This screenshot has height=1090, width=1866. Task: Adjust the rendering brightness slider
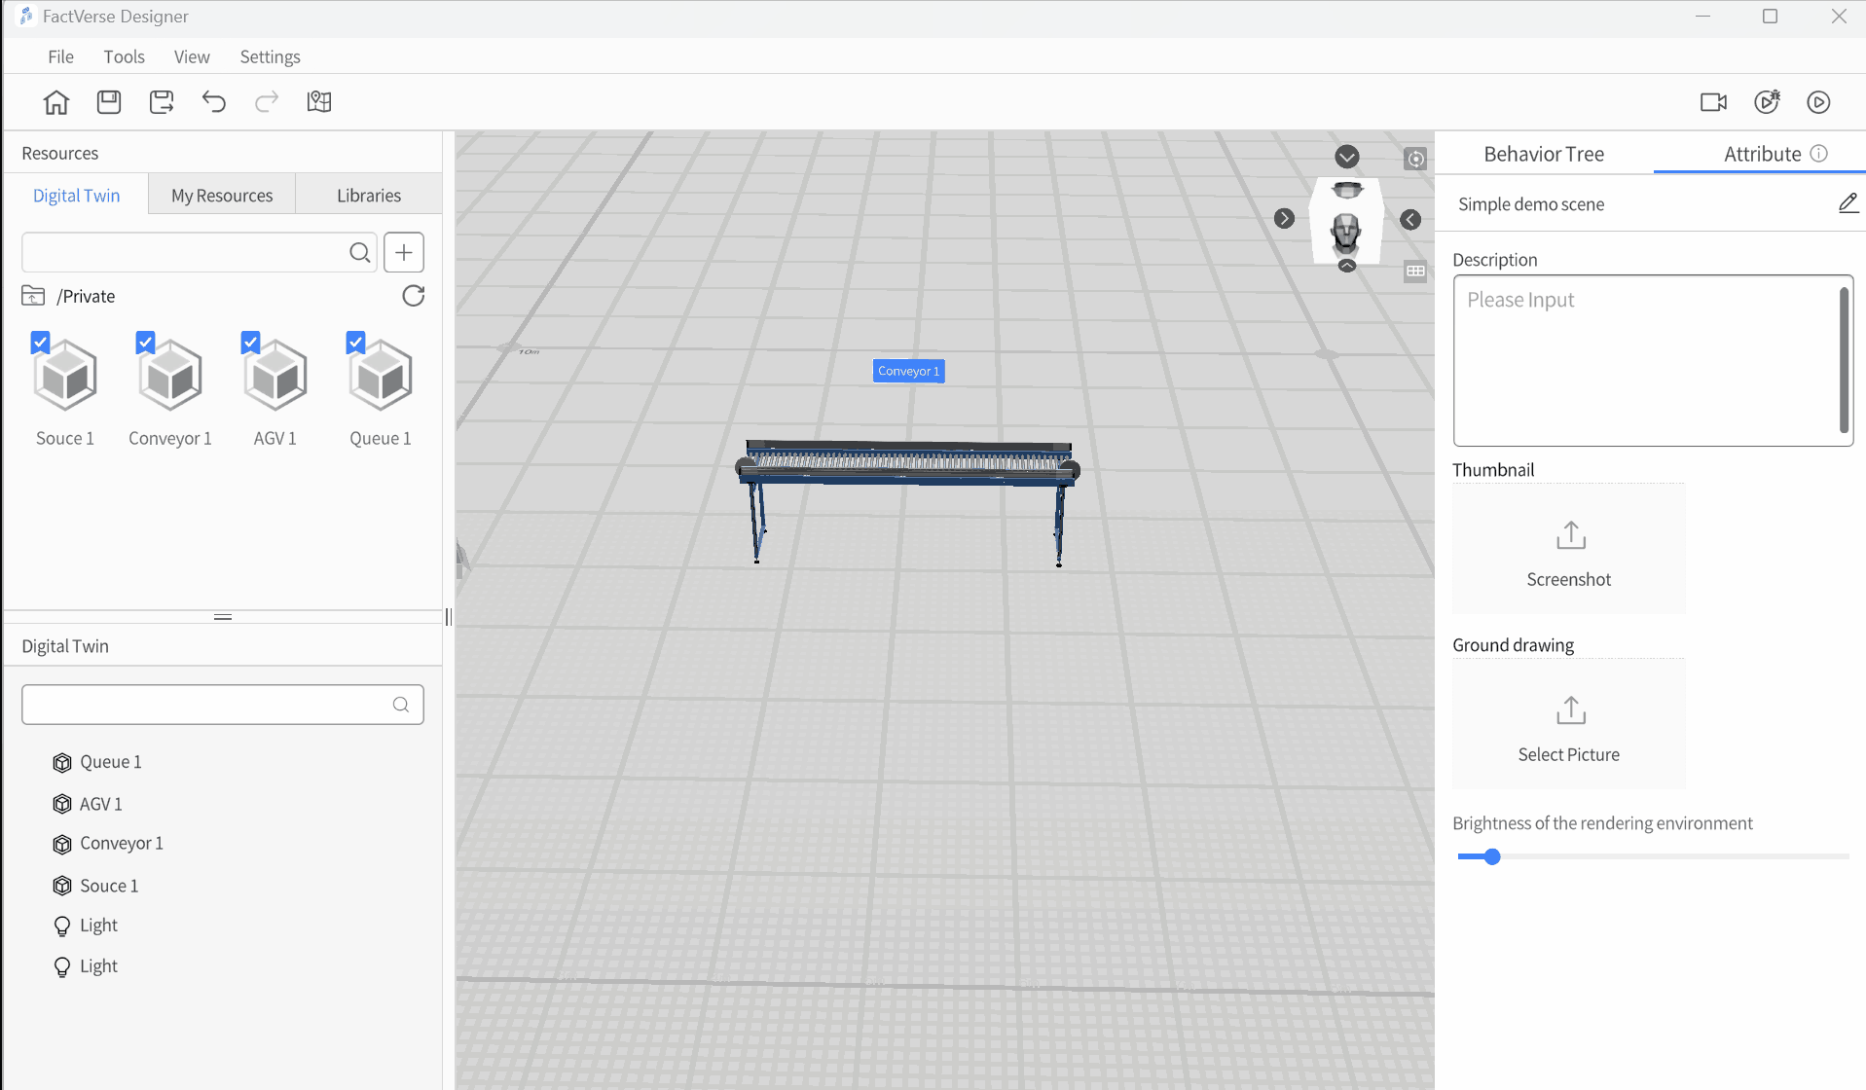(1492, 856)
